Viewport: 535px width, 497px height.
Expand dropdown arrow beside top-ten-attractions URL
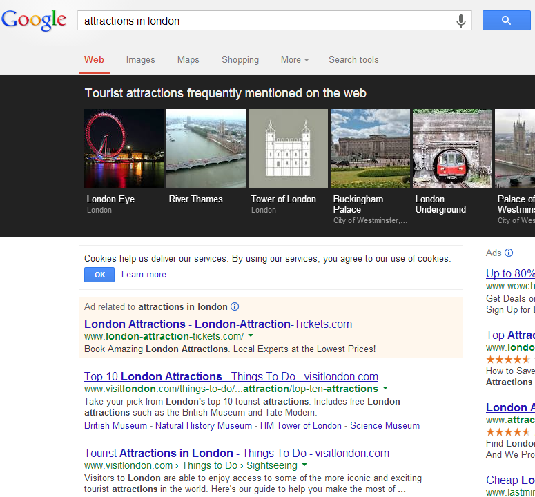385,388
